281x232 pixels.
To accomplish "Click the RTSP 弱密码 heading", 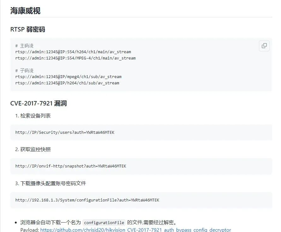I will [28, 29].
